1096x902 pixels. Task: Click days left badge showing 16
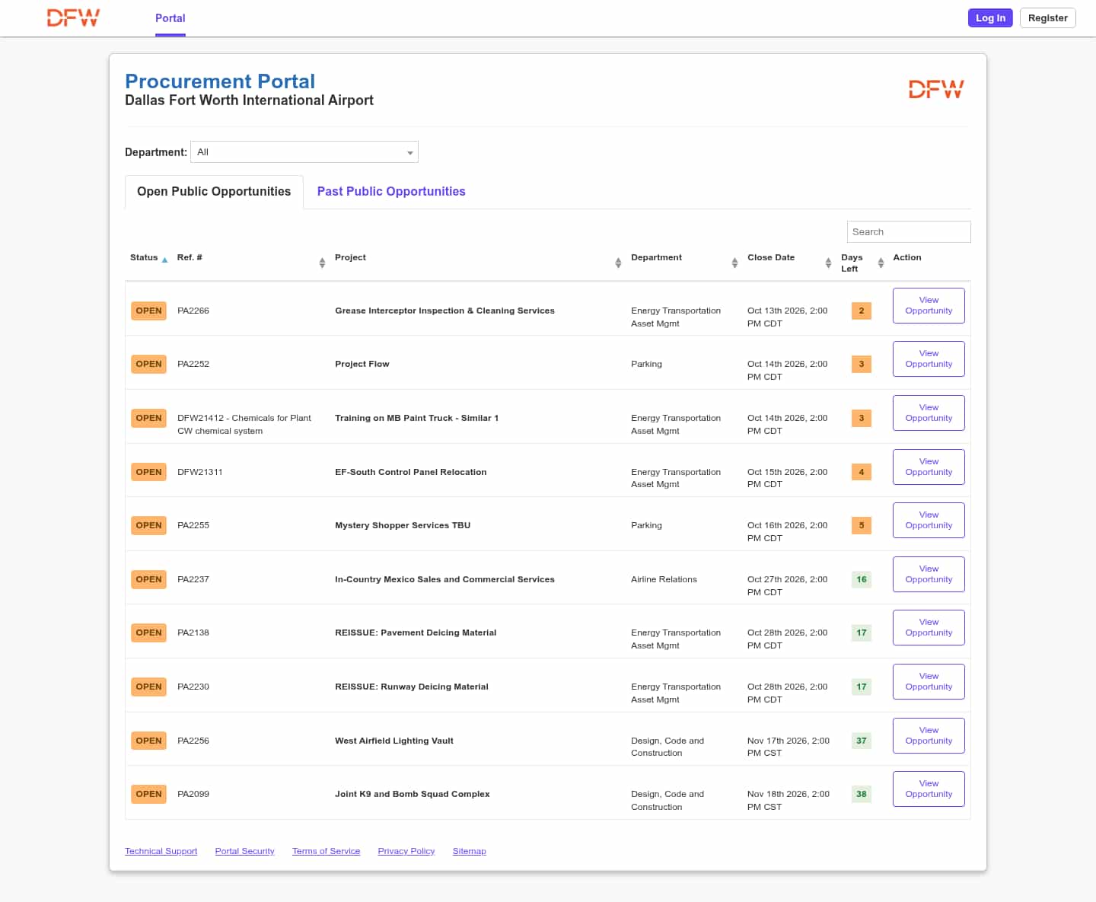coord(862,579)
